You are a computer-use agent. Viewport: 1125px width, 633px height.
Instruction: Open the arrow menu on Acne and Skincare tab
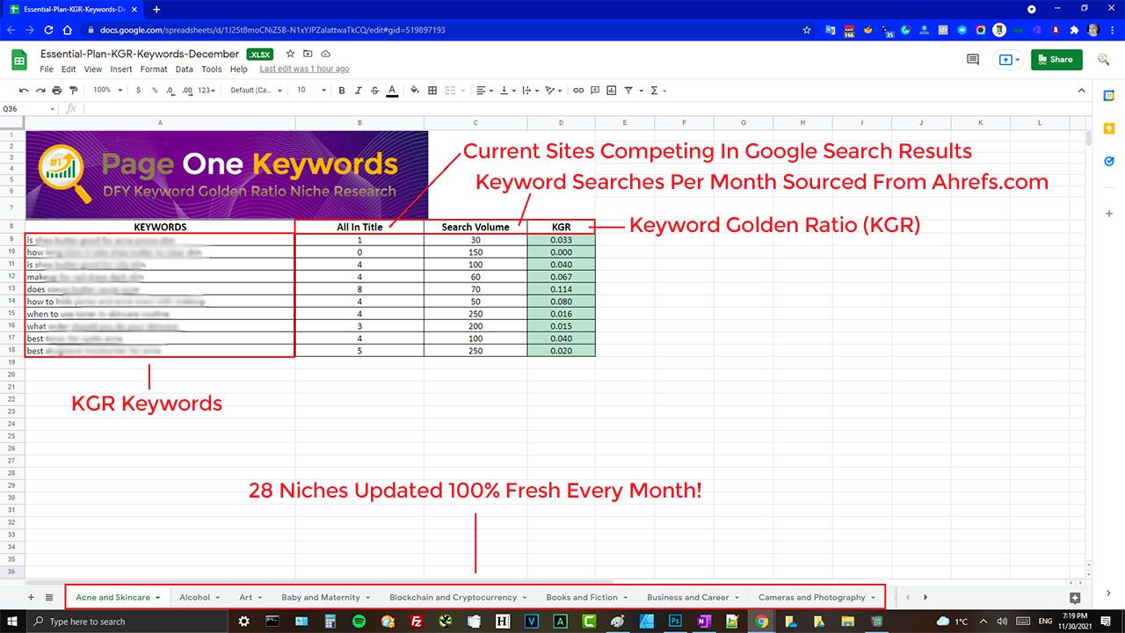point(158,598)
